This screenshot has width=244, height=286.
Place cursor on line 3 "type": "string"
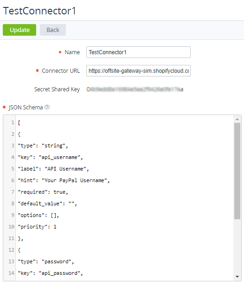click(x=43, y=146)
